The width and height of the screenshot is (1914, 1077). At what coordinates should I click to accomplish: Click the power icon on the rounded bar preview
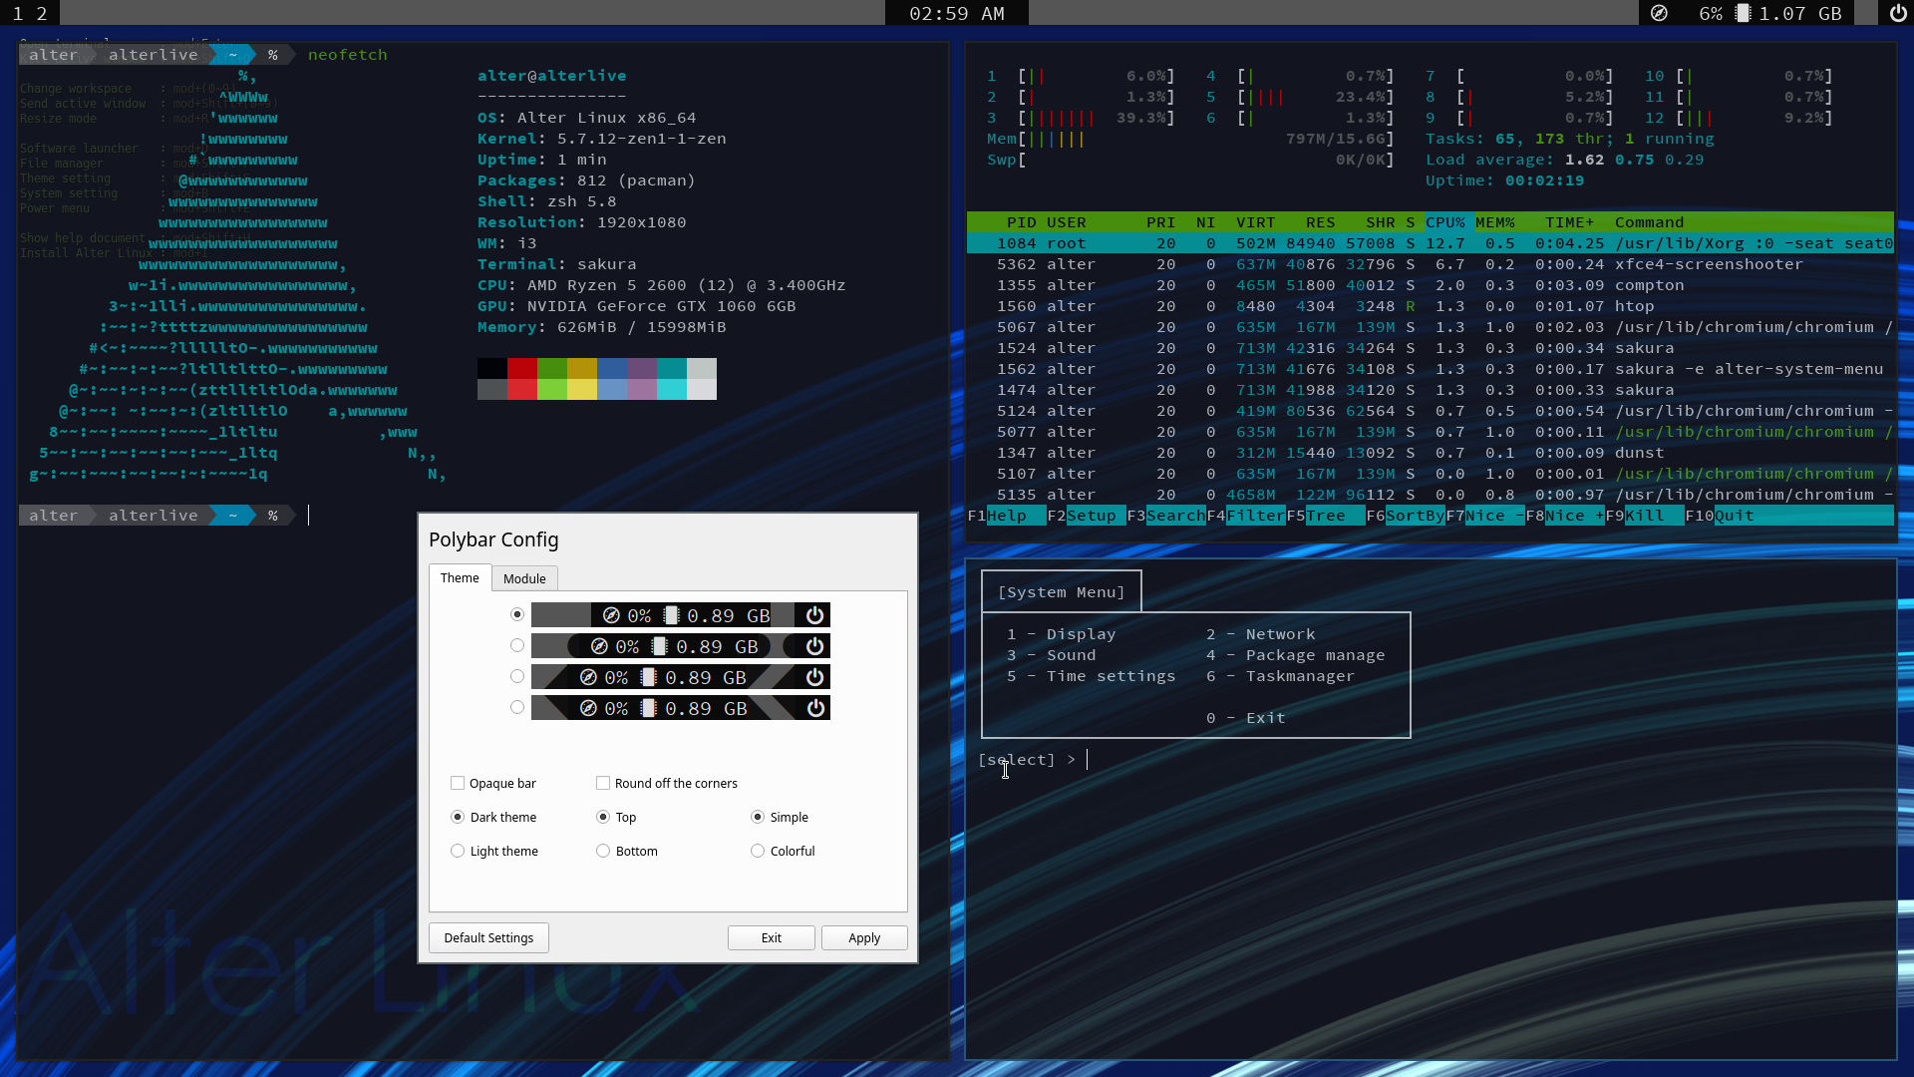pyautogui.click(x=814, y=645)
